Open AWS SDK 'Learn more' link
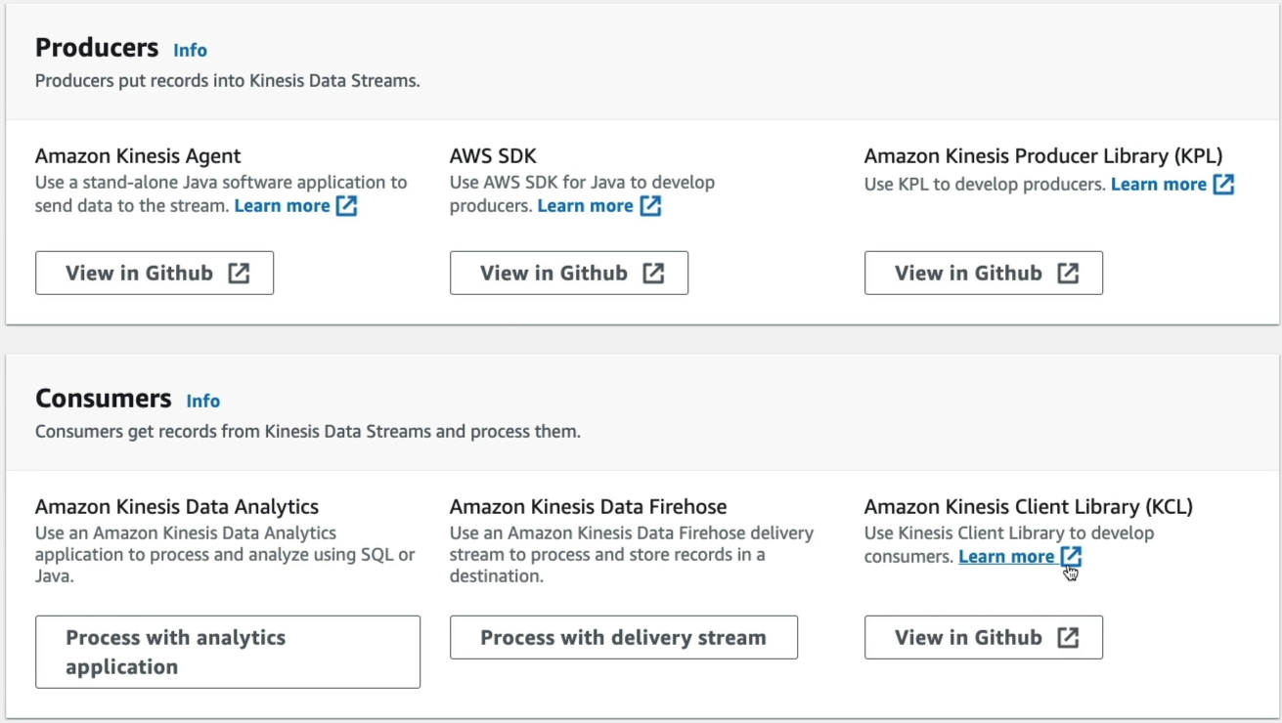Viewport: 1282px width, 723px height. click(585, 206)
